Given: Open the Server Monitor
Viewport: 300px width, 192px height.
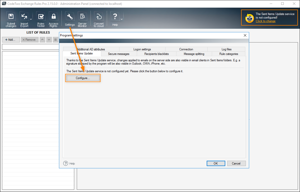Looking at the screenshot, I should click(x=82, y=20).
